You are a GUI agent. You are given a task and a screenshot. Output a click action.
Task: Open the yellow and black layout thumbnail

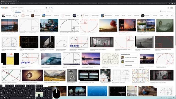tap(10, 59)
